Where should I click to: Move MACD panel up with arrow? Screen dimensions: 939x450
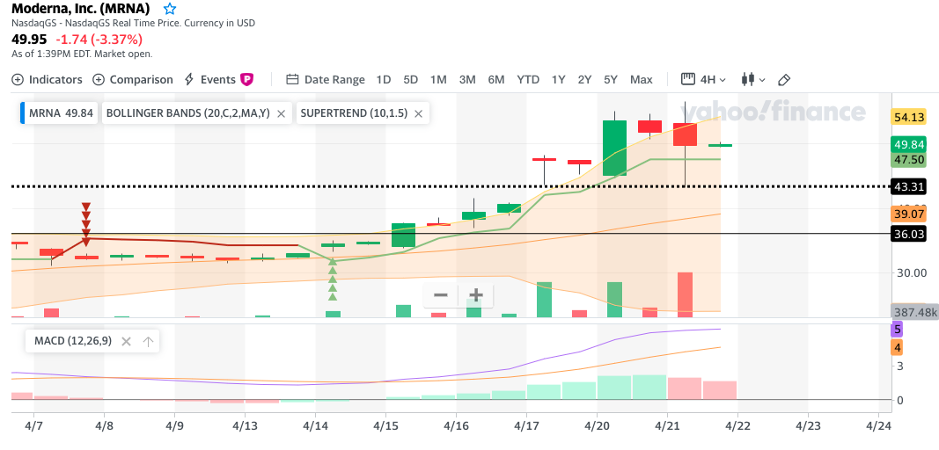[148, 341]
